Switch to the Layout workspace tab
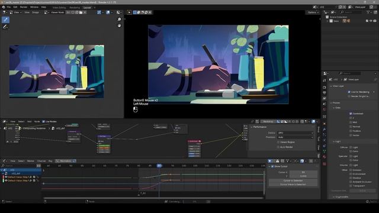Viewport: 379px width, 213px height. tap(87, 8)
